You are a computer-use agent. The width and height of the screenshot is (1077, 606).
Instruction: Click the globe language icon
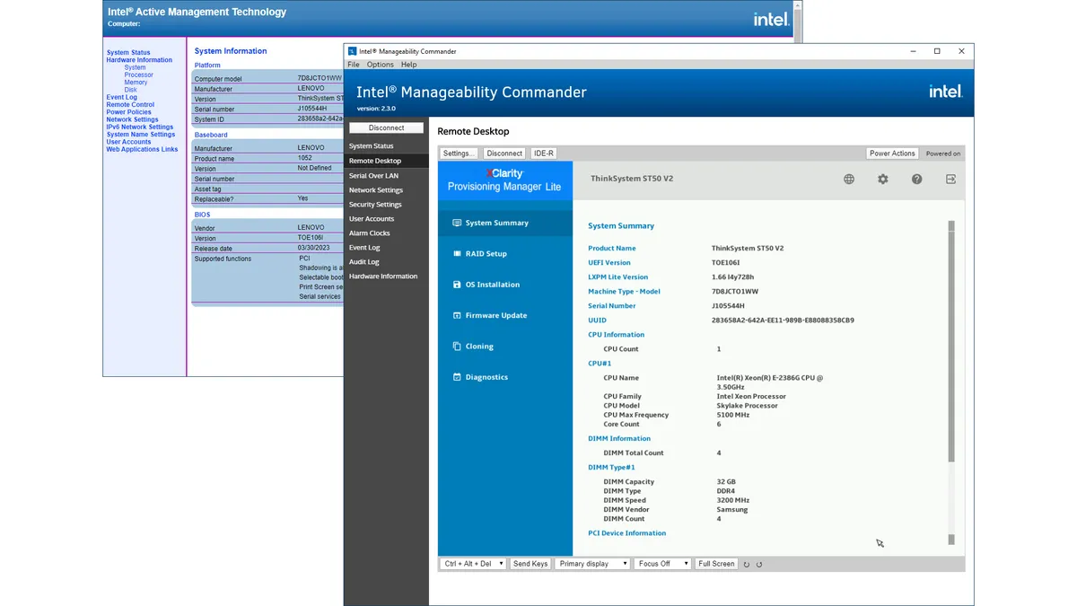pos(848,180)
